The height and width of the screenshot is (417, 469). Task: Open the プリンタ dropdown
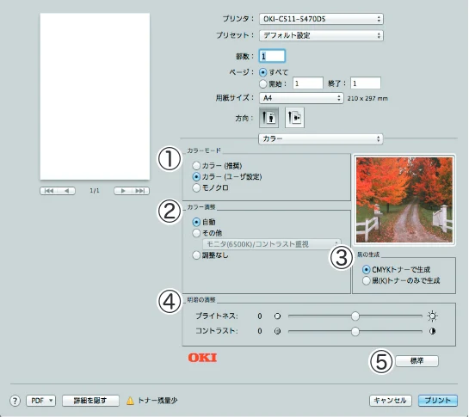tap(321, 19)
